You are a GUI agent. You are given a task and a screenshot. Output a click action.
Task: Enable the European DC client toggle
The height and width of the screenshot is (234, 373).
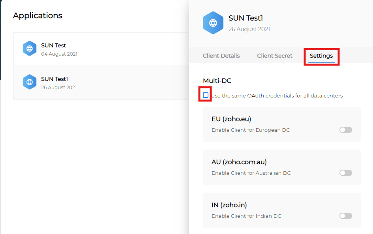345,130
